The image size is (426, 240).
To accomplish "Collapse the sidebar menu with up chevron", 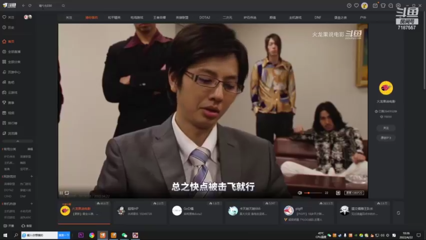I will (x=18, y=141).
